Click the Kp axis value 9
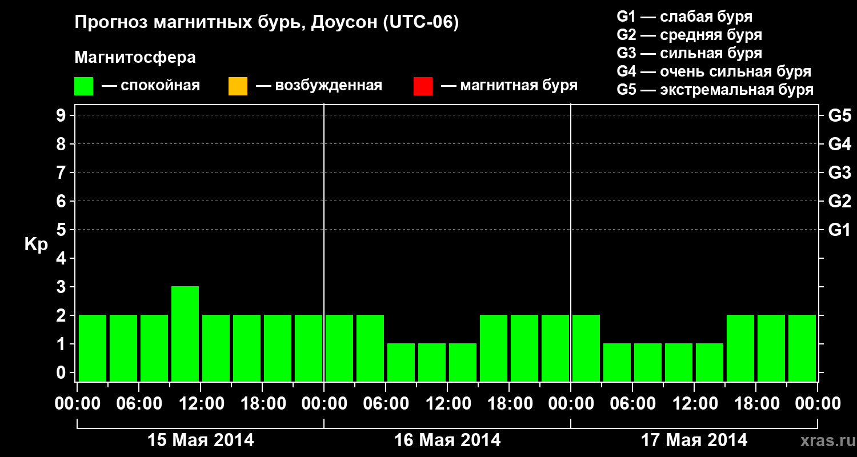The width and height of the screenshot is (857, 457). (x=62, y=115)
